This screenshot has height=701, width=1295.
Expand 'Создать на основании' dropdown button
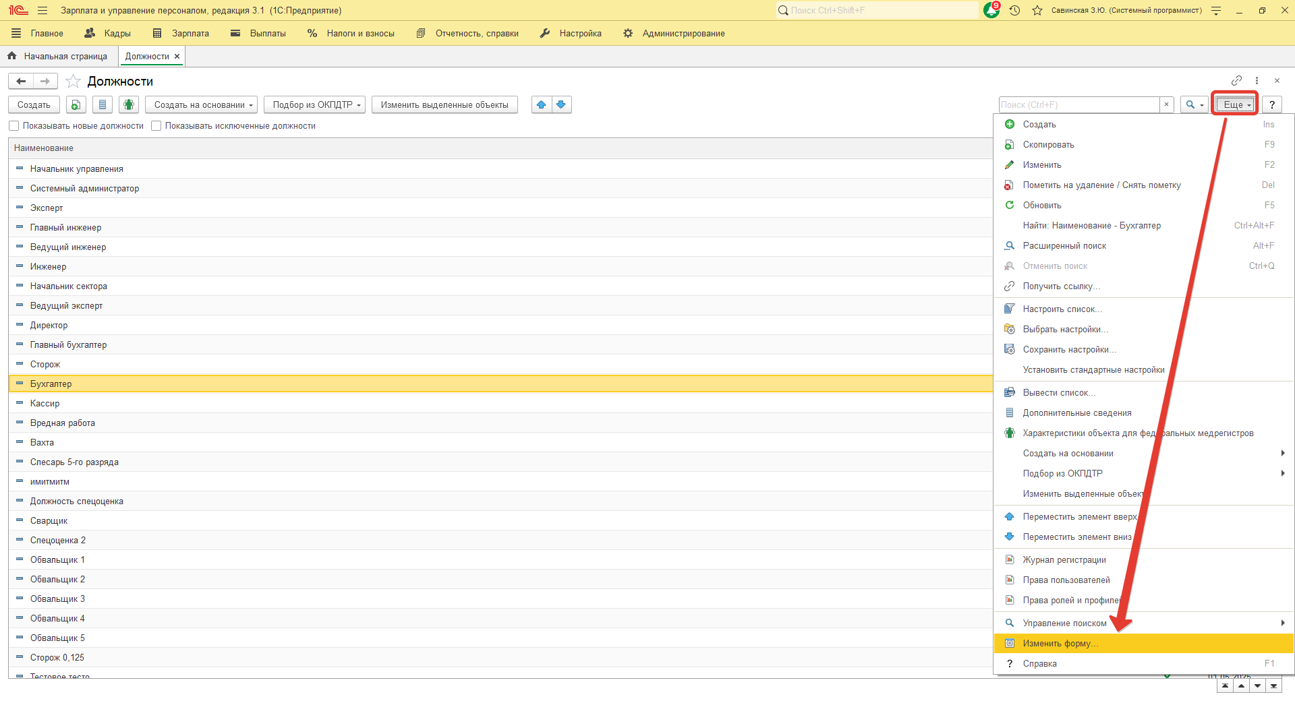[203, 104]
